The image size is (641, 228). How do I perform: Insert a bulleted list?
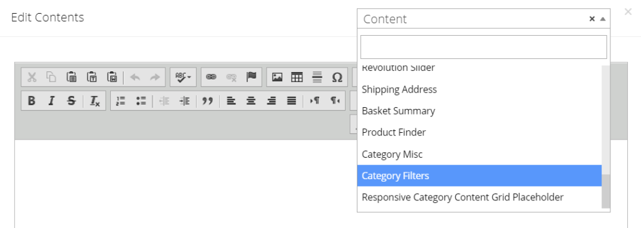coord(141,101)
